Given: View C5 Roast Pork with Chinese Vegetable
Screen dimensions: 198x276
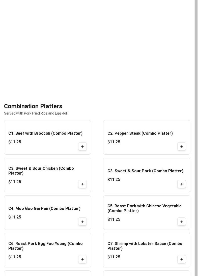Looking at the screenshot, I should (145, 208).
